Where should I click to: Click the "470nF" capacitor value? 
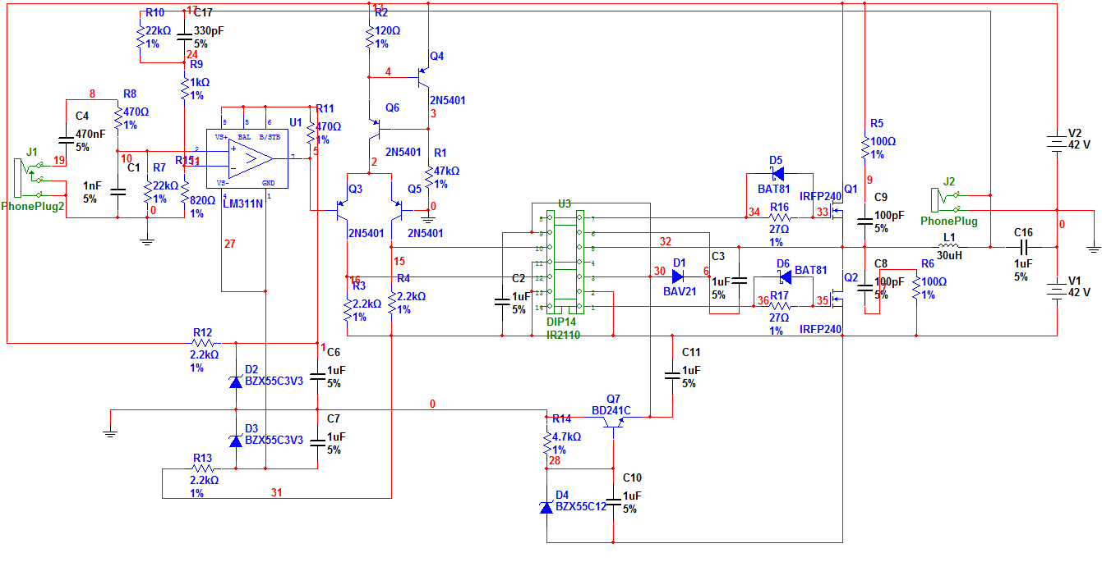pyautogui.click(x=90, y=134)
